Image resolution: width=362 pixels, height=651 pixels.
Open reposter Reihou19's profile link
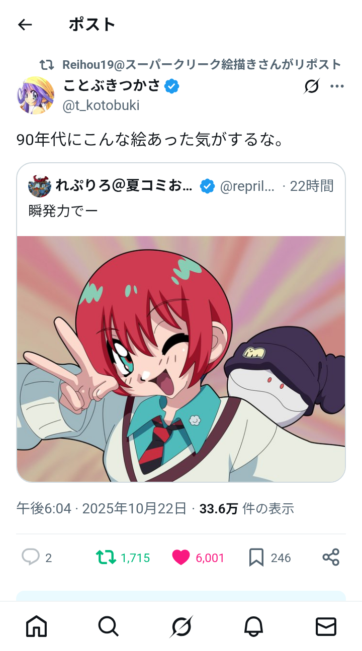202,64
